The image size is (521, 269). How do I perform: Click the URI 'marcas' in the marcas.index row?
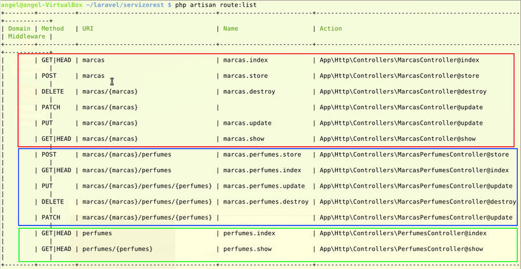(93, 60)
